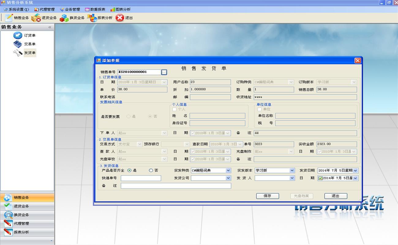Open the 发货日期 date picker

(355, 170)
